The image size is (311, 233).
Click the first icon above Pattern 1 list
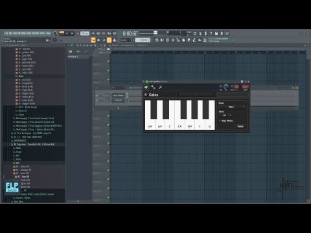click(x=71, y=52)
